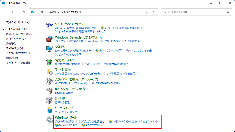Click ファイアウォールの状態の確認
The height and width of the screenshot is (132, 235).
[x=69, y=41]
